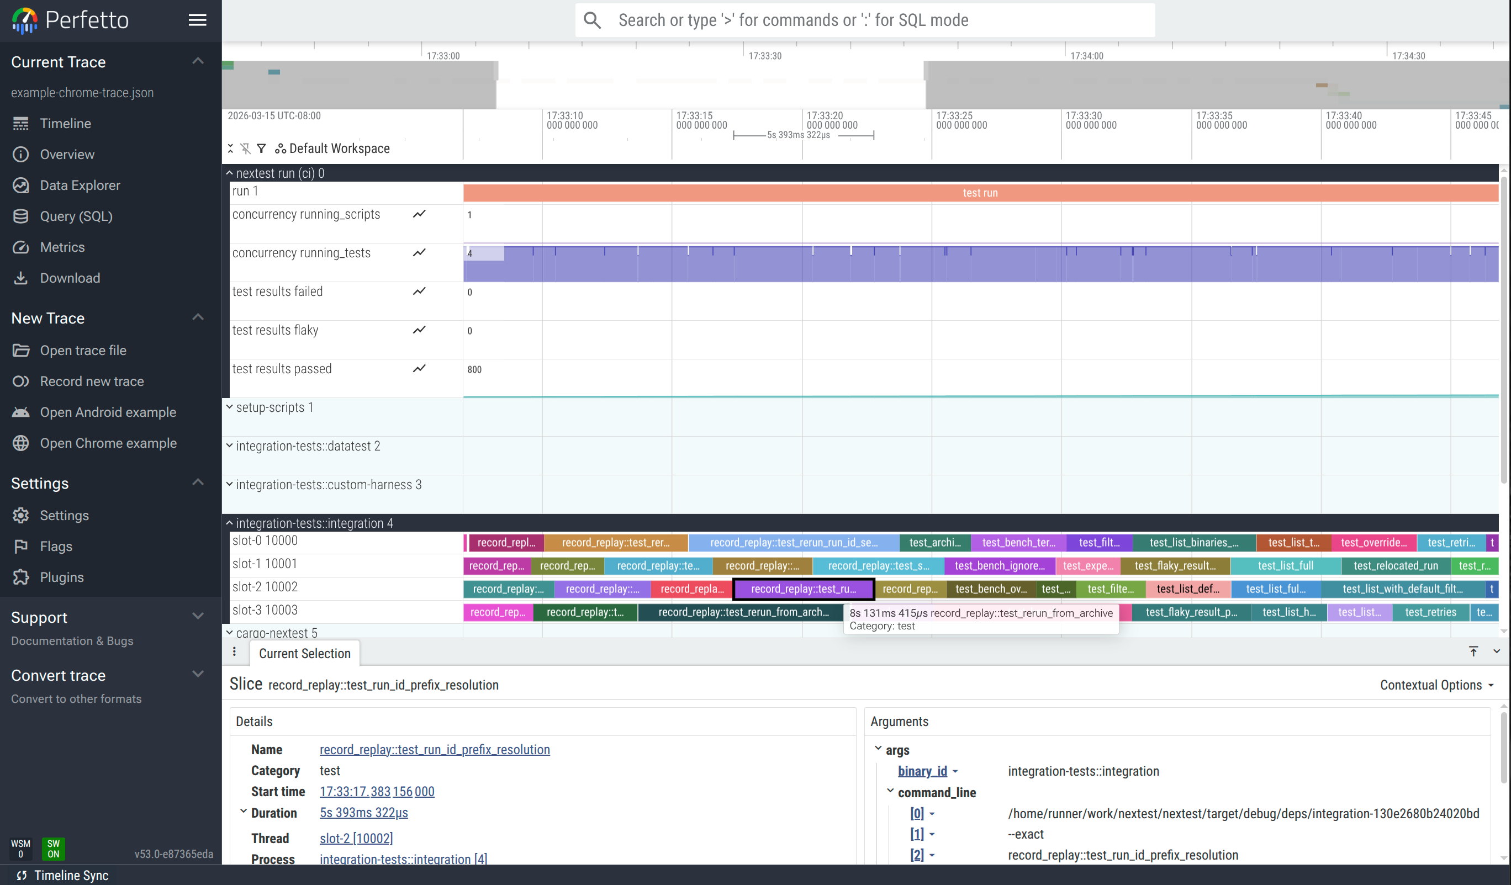Open the track filter icon near Default Workspace
Viewport: 1511px width, 885px height.
pos(261,148)
